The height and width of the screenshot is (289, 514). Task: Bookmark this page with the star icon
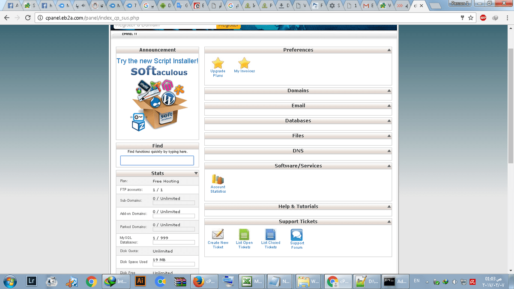point(471,18)
